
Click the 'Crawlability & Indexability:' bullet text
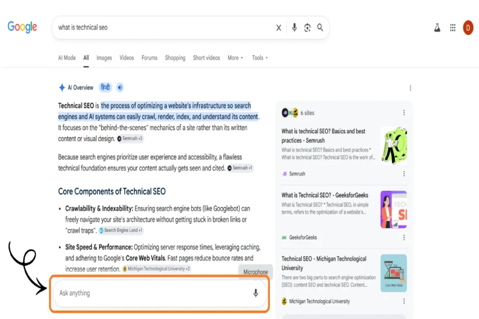[99, 209]
